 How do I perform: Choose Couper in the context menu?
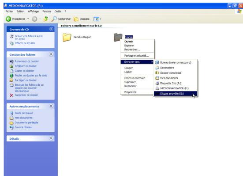137,68
